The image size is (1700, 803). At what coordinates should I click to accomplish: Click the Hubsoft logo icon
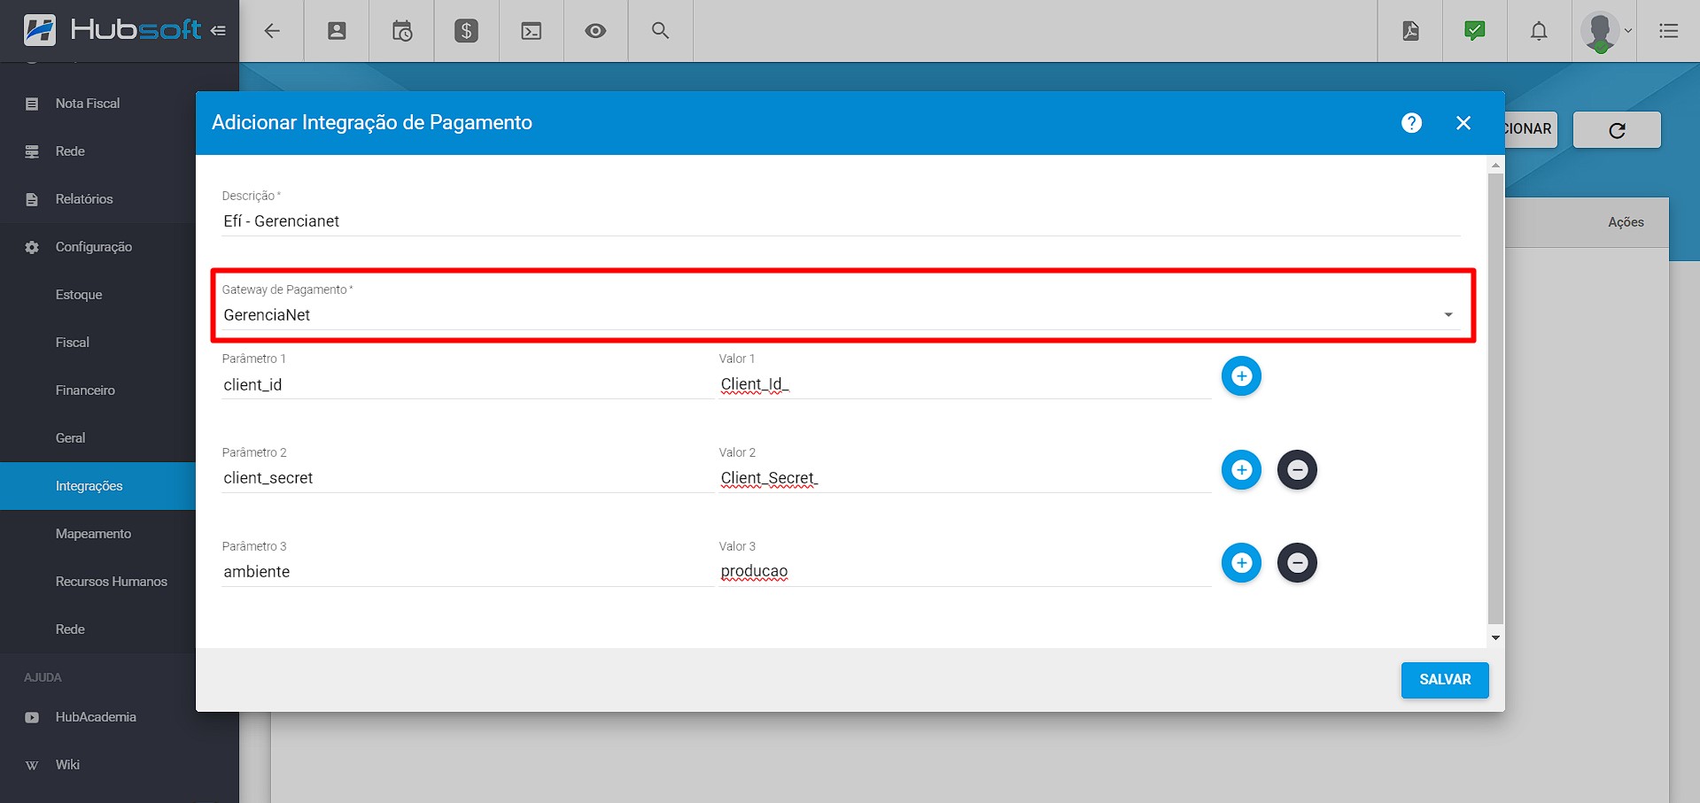[x=39, y=30]
